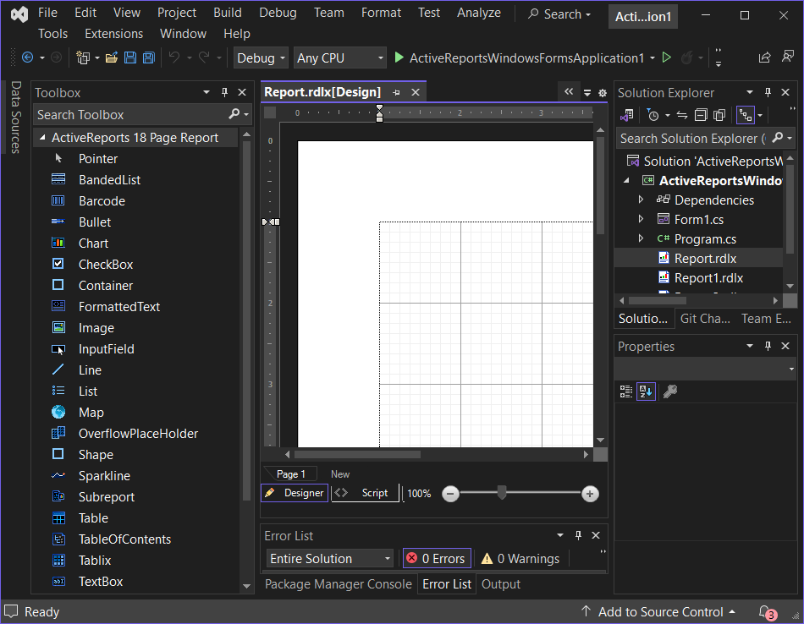Select the Chart toolbox item

click(x=93, y=244)
